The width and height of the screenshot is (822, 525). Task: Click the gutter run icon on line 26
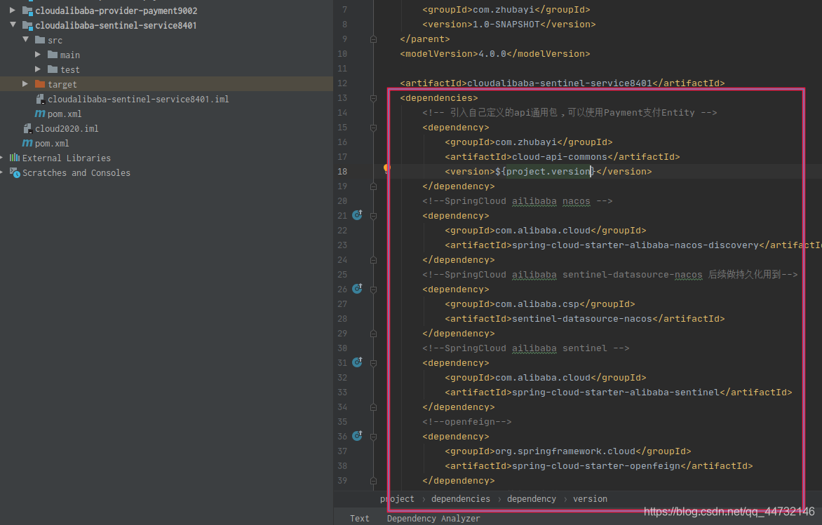[x=357, y=289]
